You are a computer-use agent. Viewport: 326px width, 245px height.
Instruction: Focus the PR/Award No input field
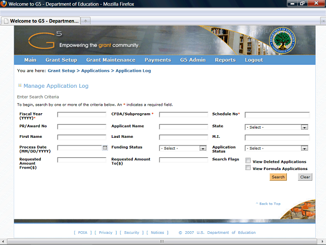(x=81, y=127)
